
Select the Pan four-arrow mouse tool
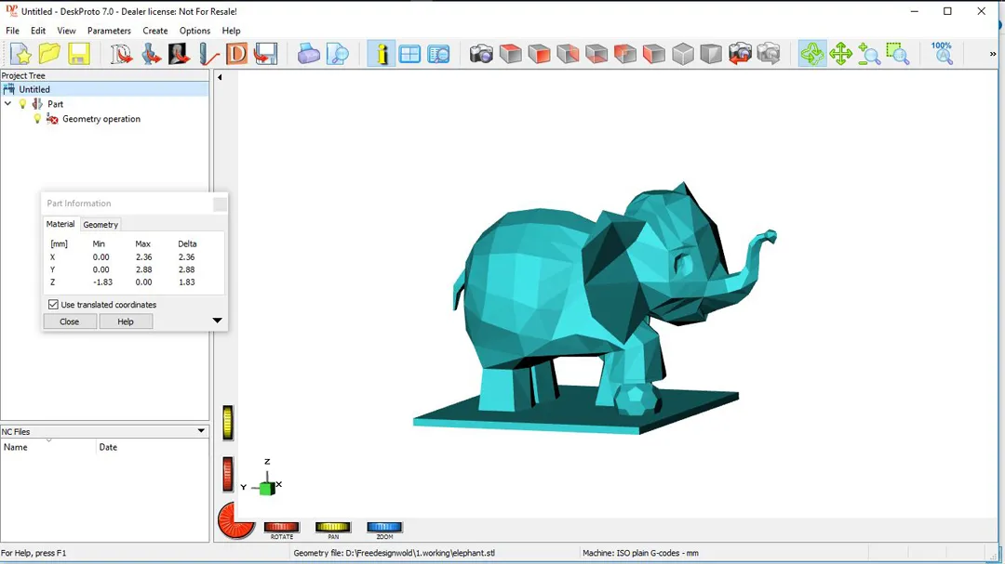pyautogui.click(x=840, y=54)
